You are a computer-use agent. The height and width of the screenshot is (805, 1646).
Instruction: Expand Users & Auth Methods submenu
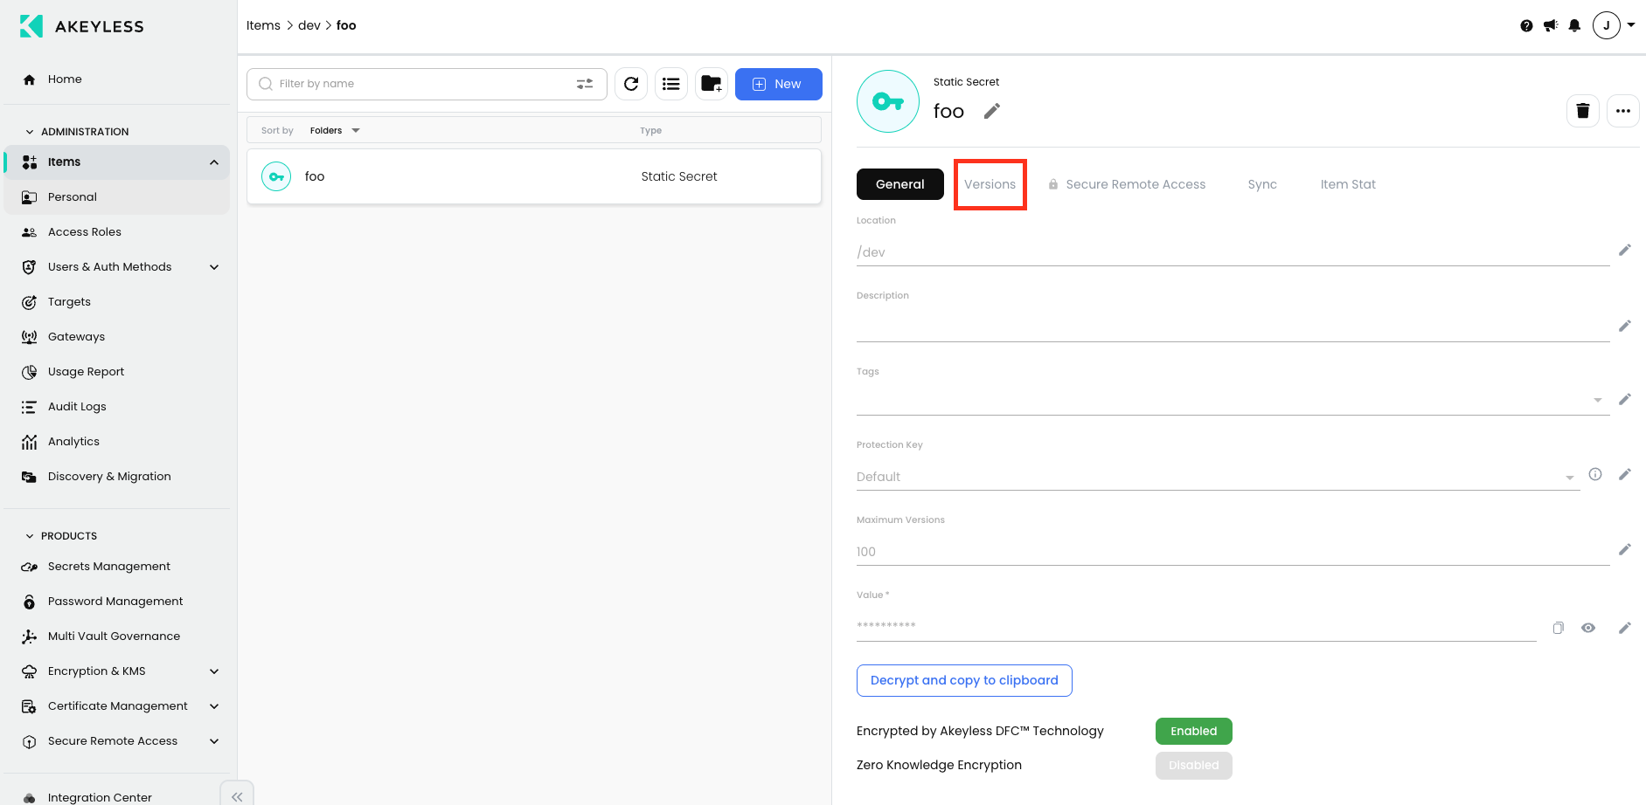pyautogui.click(x=214, y=267)
